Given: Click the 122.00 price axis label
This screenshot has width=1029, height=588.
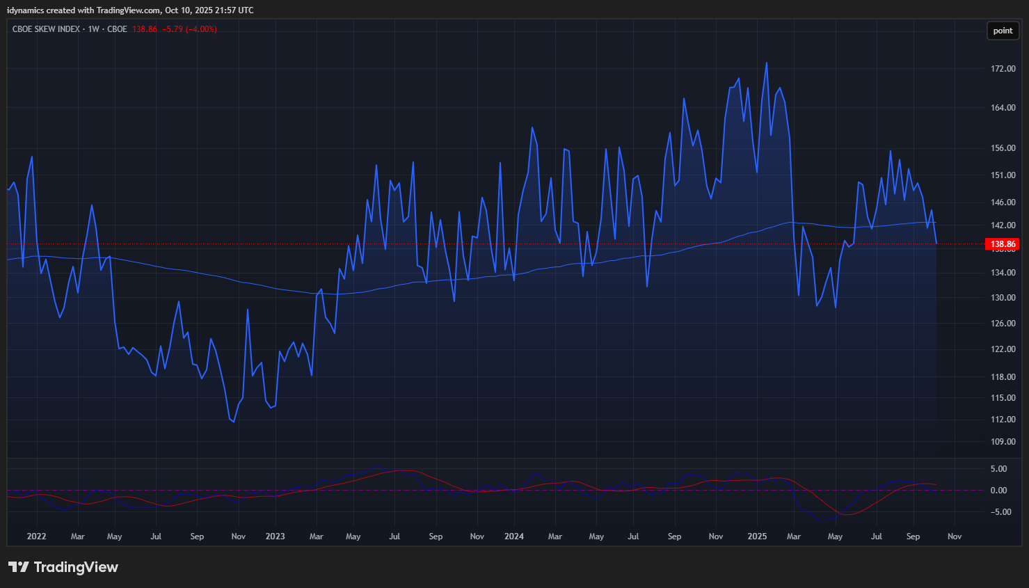Looking at the screenshot, I should [x=1003, y=349].
